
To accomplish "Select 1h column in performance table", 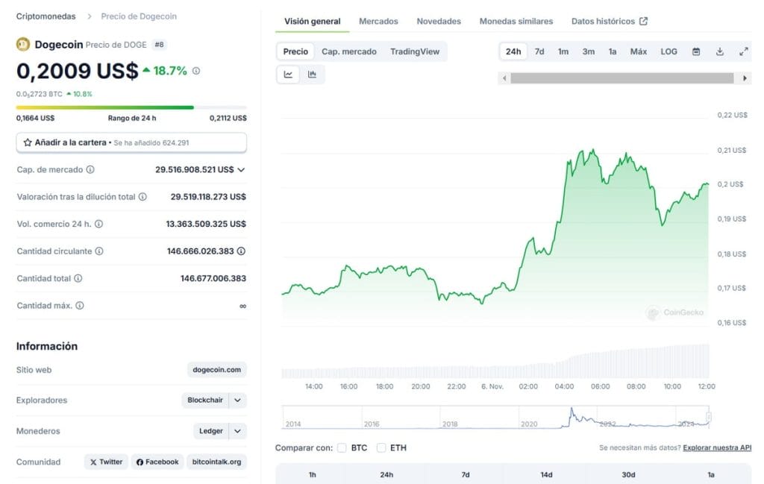I will point(313,474).
